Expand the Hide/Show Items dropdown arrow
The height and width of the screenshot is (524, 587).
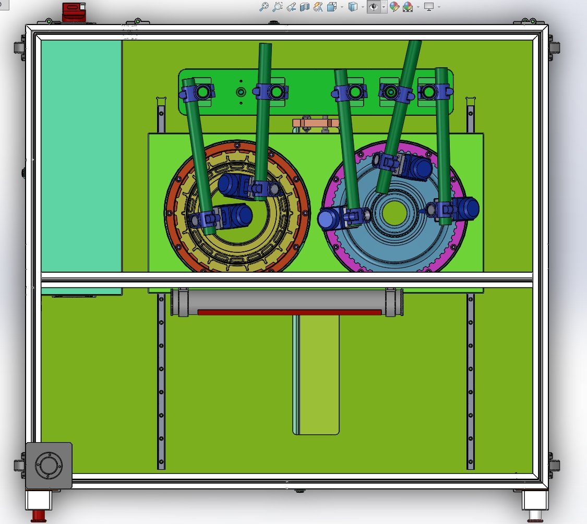coord(384,7)
